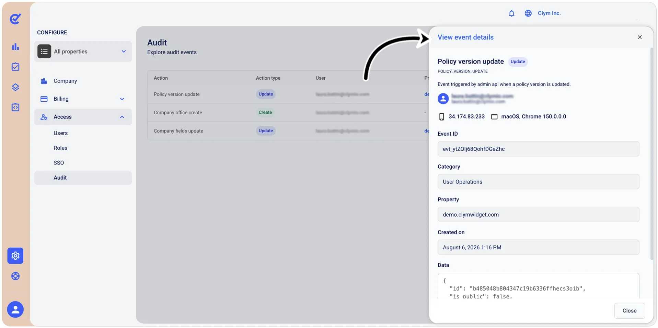Viewport: 658px width, 328px height.
Task: Click the globe language icon
Action: tap(528, 13)
